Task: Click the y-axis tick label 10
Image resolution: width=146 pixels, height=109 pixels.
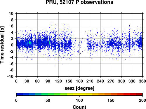Action: coord(11,13)
